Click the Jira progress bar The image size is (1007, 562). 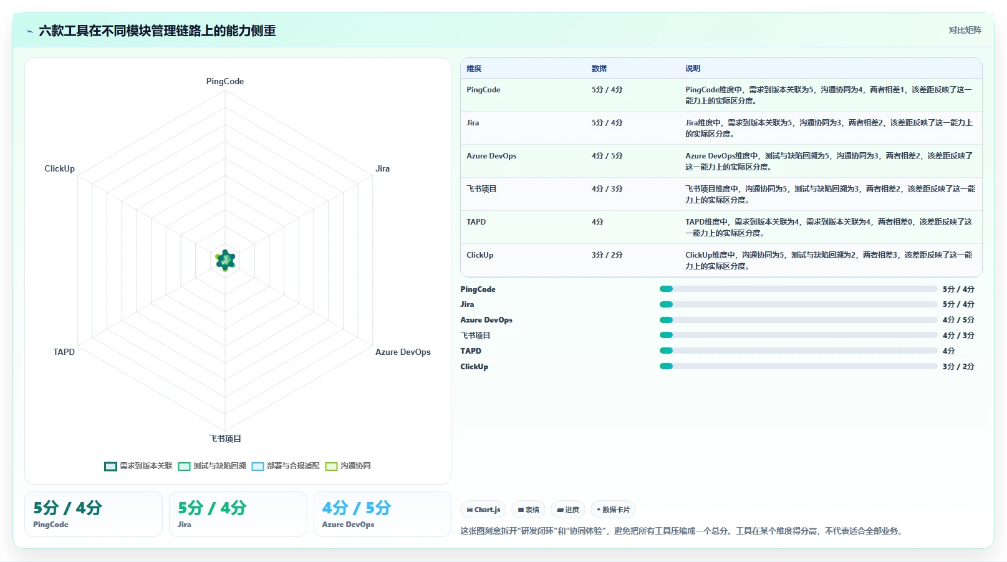pos(799,304)
